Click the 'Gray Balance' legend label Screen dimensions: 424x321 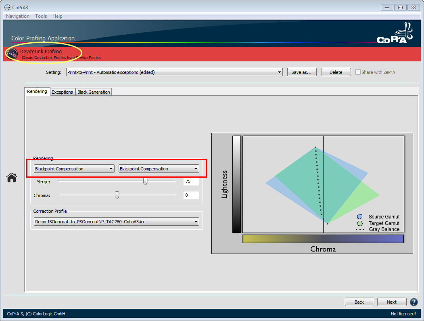(384, 229)
